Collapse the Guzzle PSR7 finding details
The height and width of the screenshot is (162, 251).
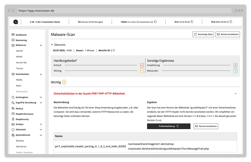click(x=236, y=94)
